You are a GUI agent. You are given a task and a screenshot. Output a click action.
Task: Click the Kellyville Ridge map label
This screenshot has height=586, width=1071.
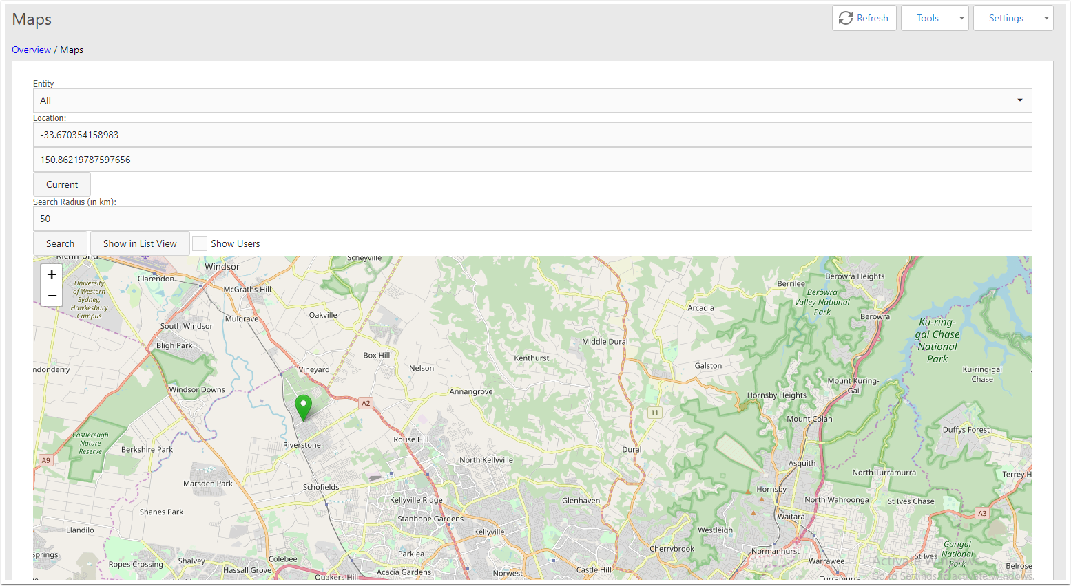click(416, 500)
